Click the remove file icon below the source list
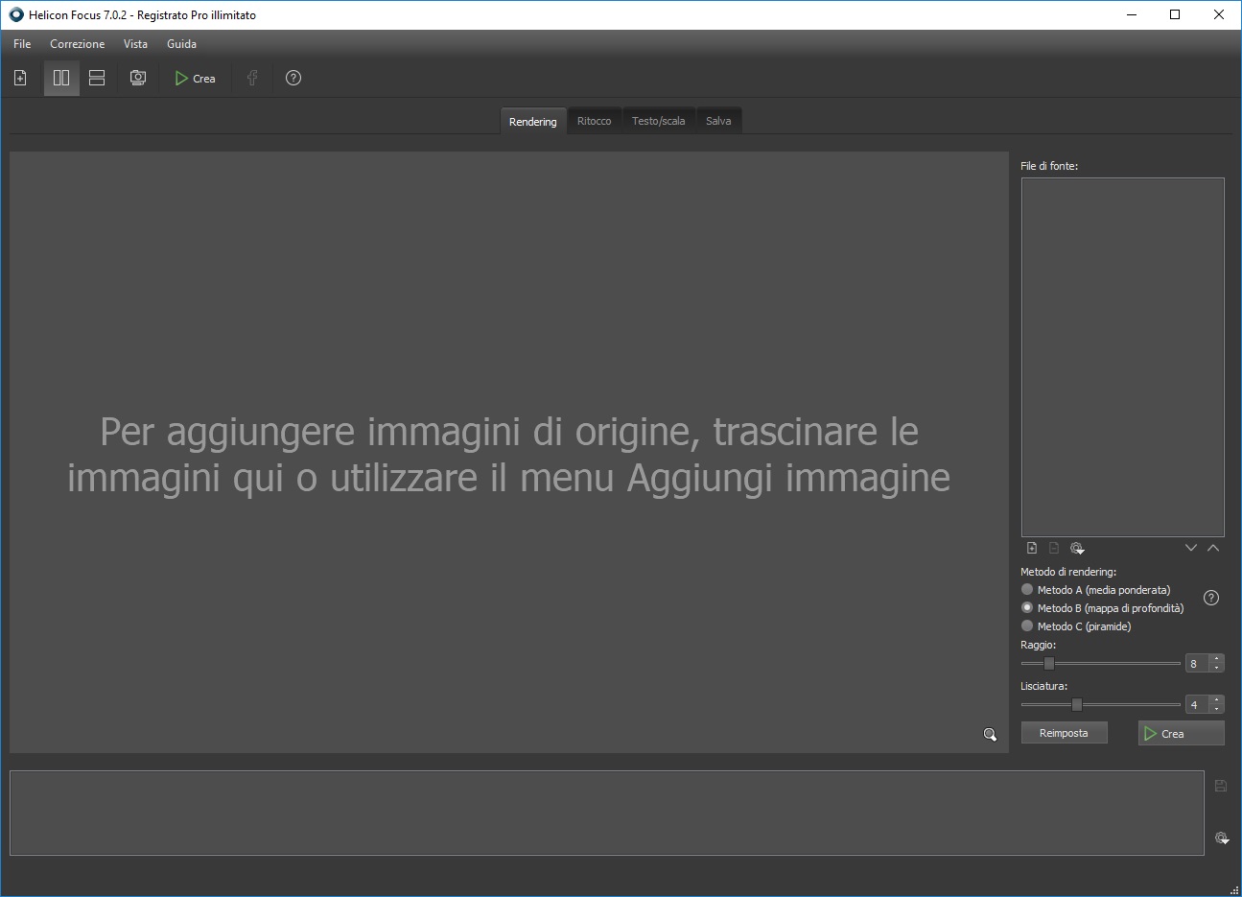Screen dimensions: 1242x897 pyautogui.click(x=1054, y=548)
